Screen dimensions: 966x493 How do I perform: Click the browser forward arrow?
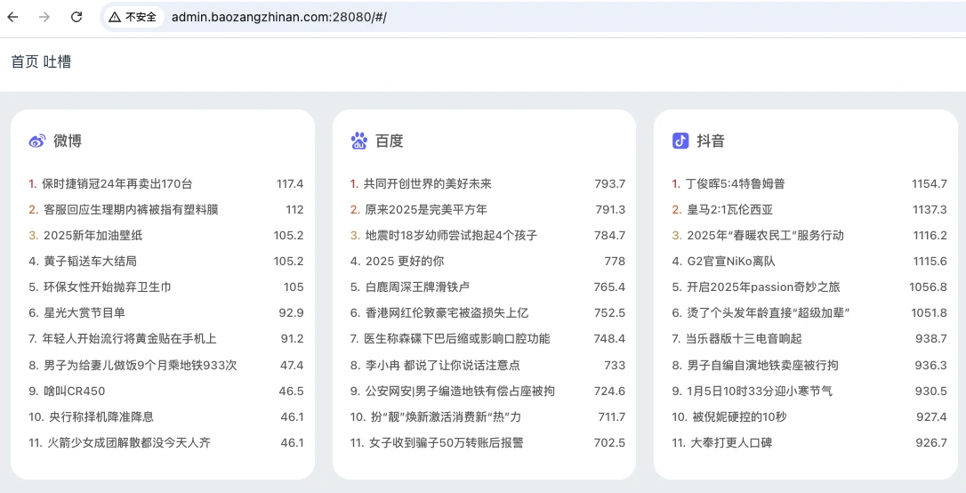click(x=44, y=17)
